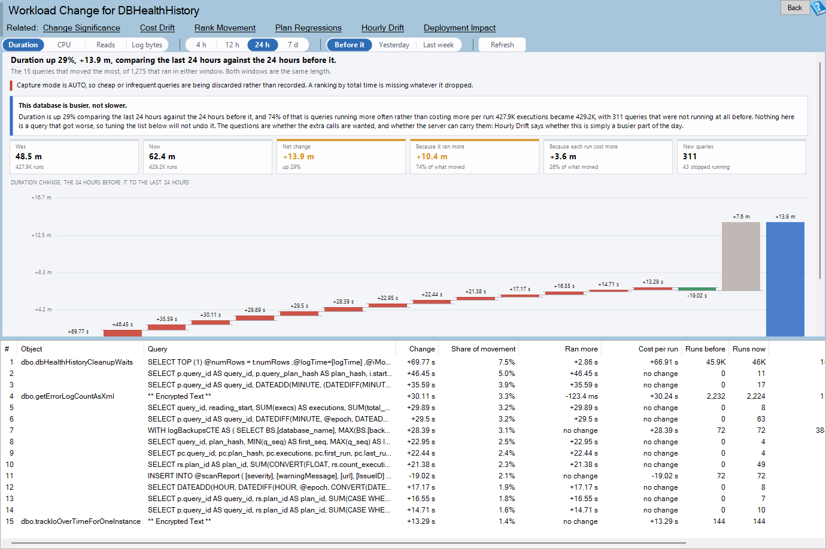
Task: Sort by the Runs before column header
Action: pos(705,349)
